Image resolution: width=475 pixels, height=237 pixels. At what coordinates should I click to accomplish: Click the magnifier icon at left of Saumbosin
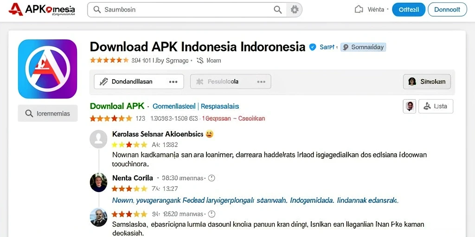97,10
